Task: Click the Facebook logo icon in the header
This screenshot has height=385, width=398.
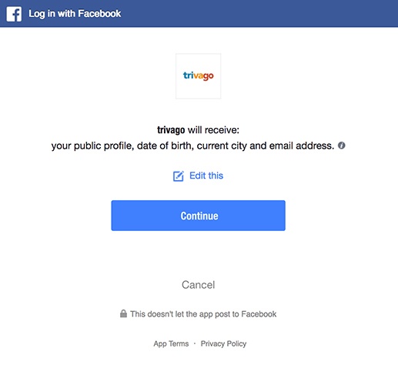Action: pyautogui.click(x=14, y=14)
